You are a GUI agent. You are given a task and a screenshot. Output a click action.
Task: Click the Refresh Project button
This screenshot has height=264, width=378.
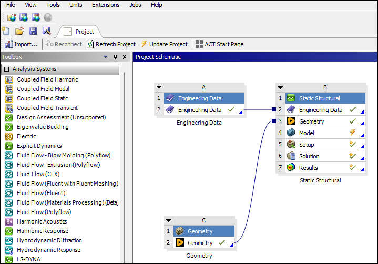pyautogui.click(x=111, y=44)
